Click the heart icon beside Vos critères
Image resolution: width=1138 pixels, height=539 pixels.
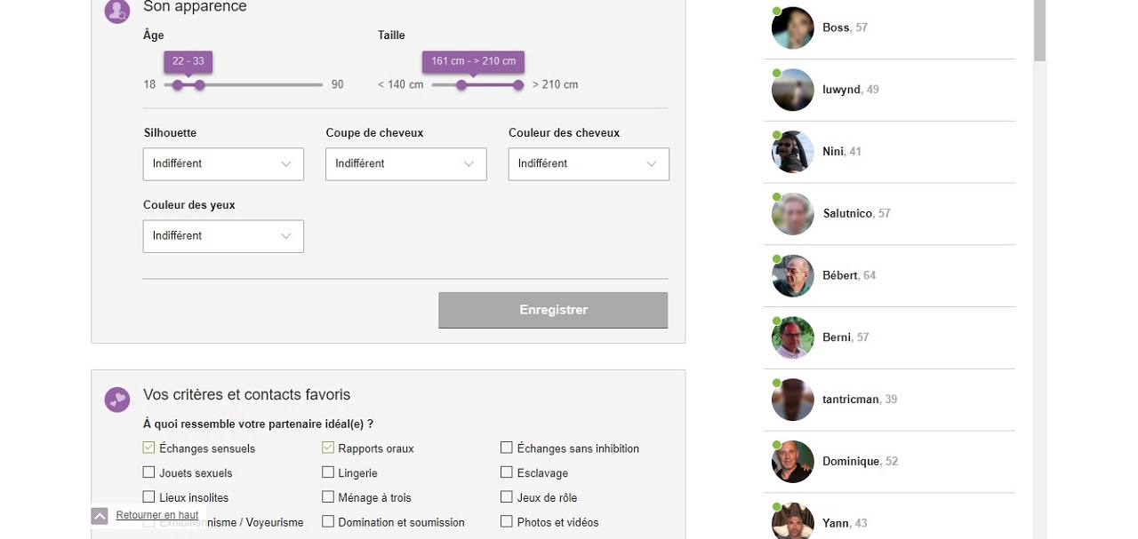coord(116,400)
